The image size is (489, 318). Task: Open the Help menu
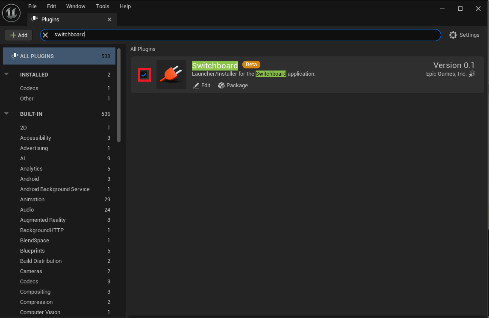click(x=125, y=6)
